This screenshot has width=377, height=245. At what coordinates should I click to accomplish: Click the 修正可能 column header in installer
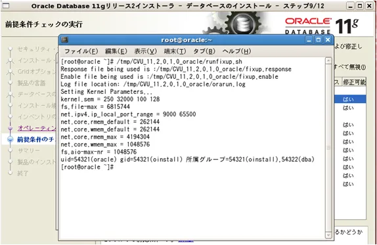(354, 82)
